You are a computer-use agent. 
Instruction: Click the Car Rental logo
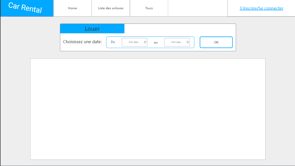coord(27,8)
